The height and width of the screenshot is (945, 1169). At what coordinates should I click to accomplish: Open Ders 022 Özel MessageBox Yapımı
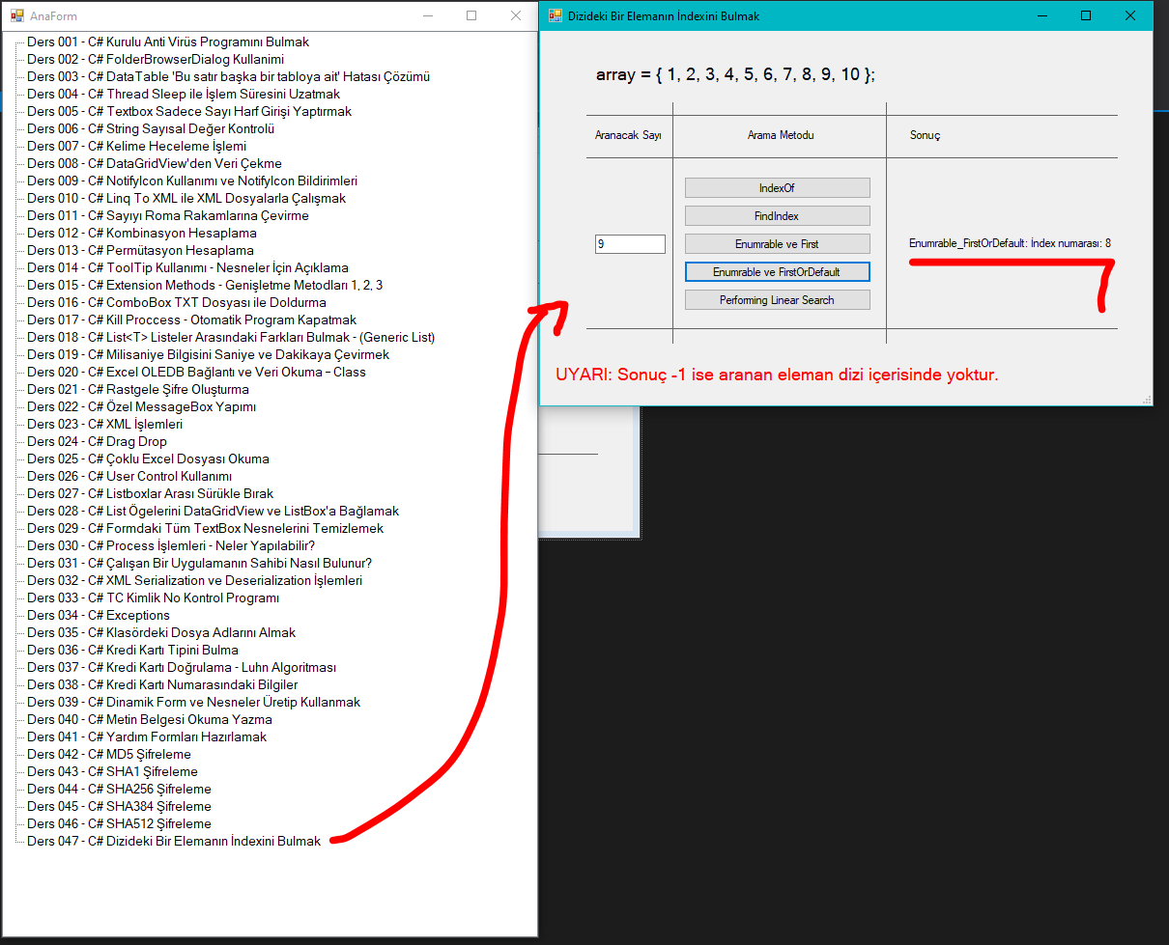141,407
